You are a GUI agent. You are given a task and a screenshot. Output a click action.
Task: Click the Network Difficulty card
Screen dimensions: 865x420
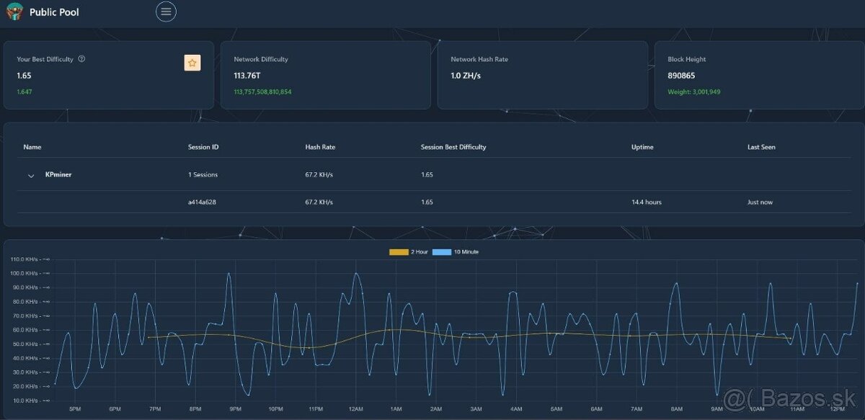pyautogui.click(x=325, y=75)
